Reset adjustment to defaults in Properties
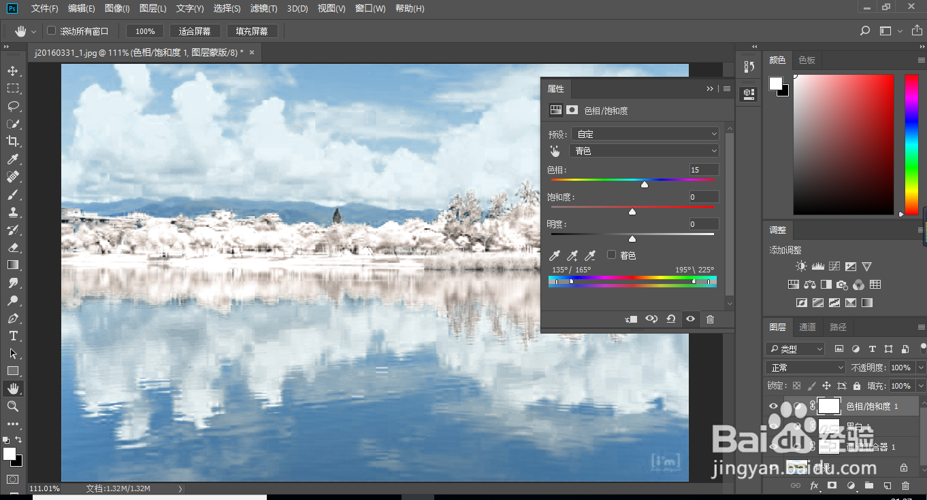 pyautogui.click(x=671, y=319)
